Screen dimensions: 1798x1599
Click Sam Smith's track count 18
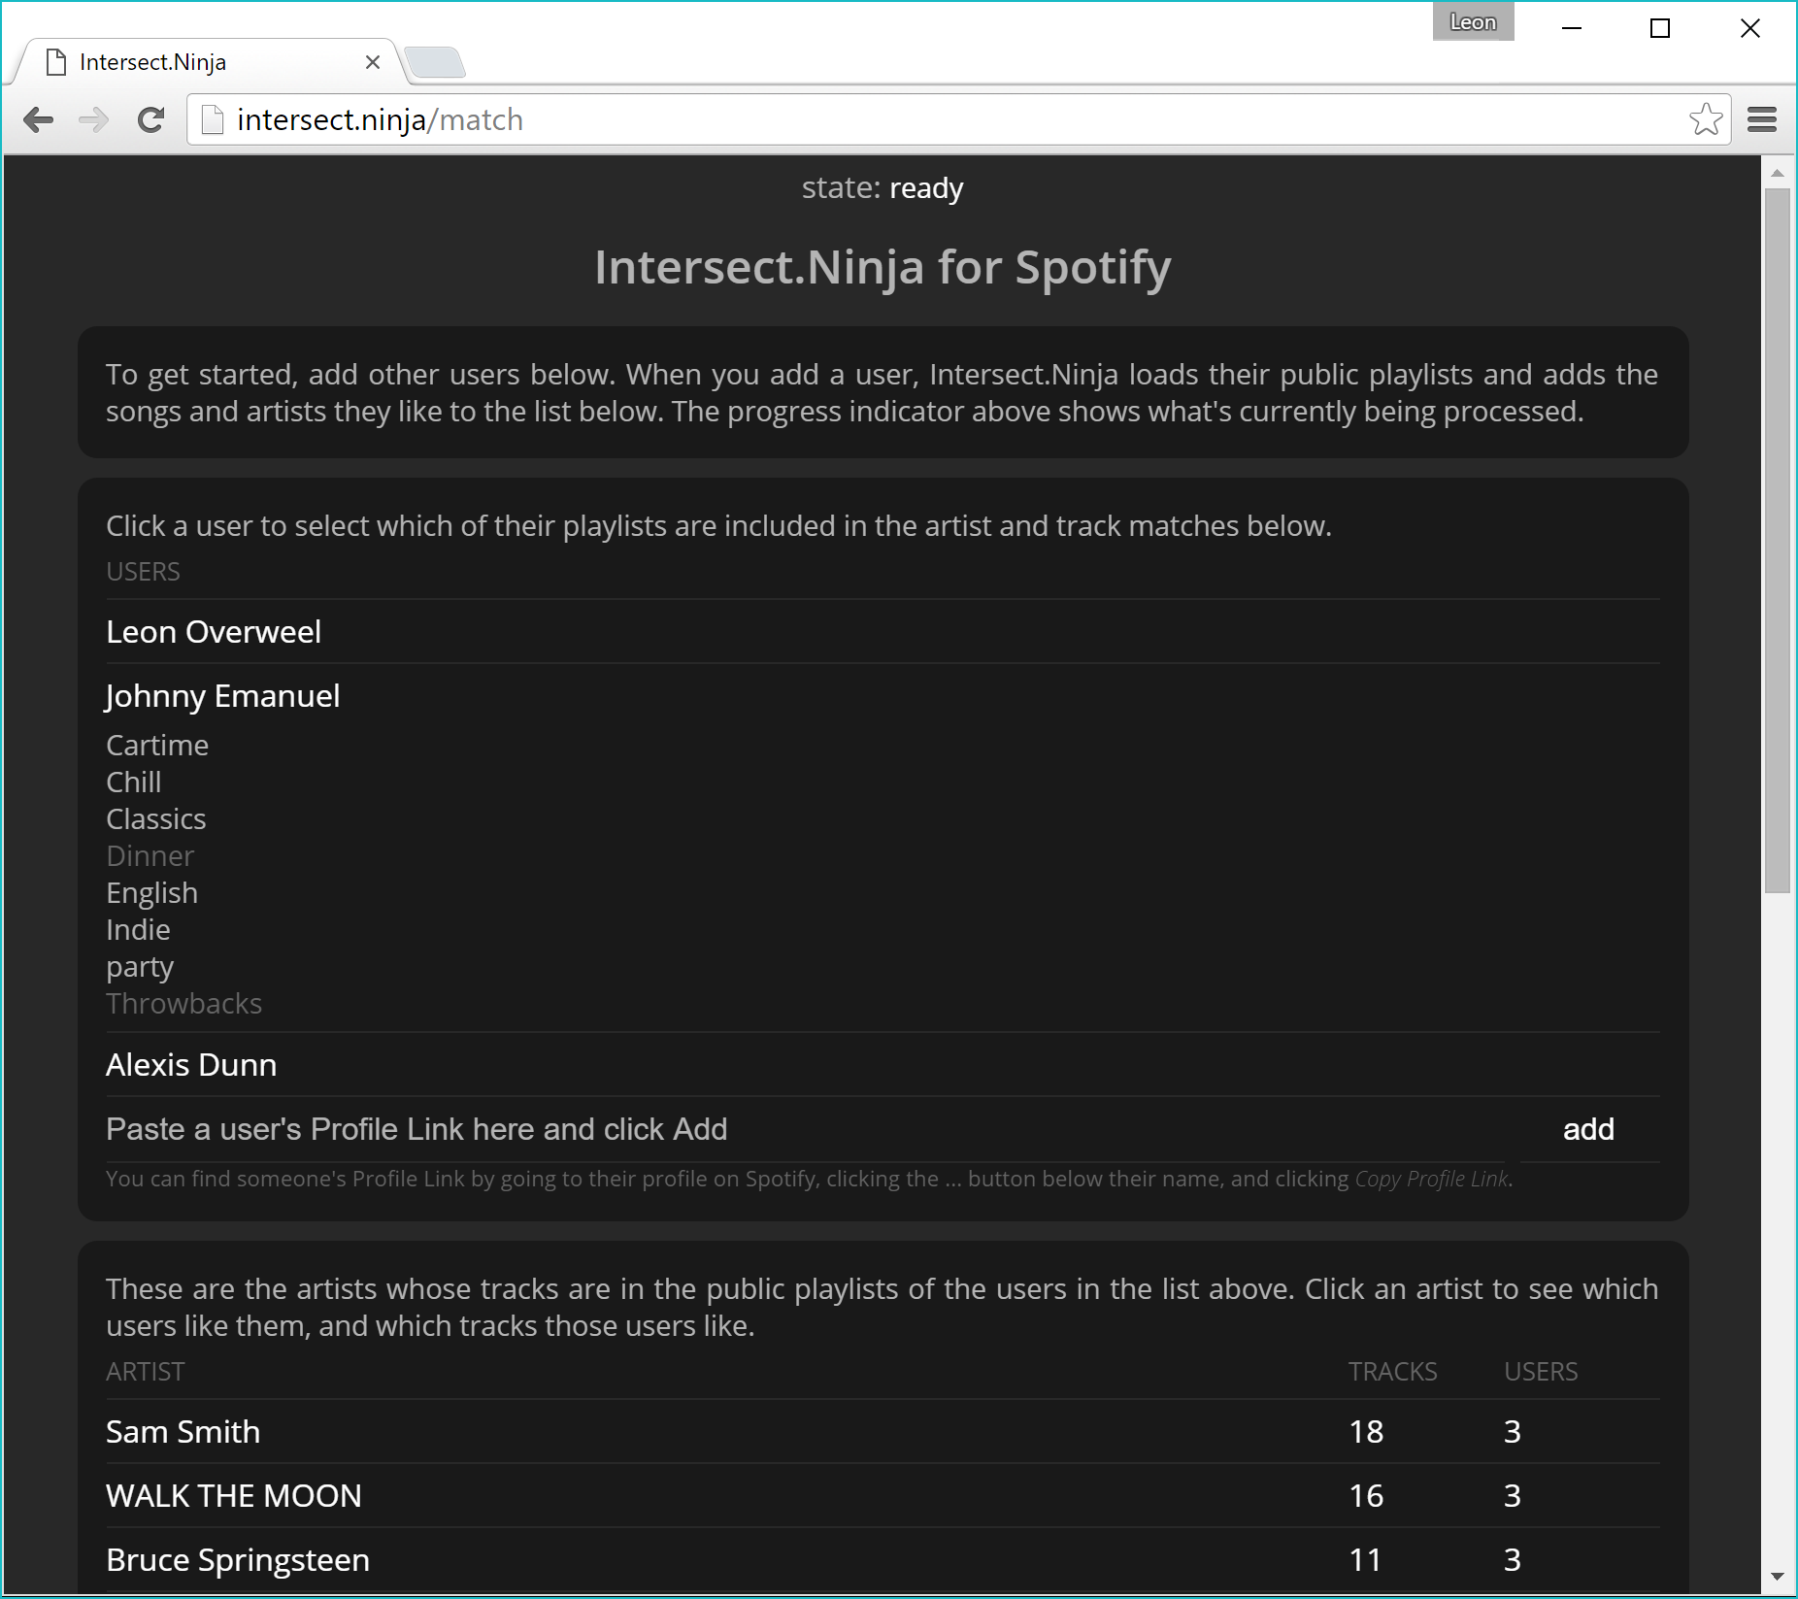tap(1366, 1432)
